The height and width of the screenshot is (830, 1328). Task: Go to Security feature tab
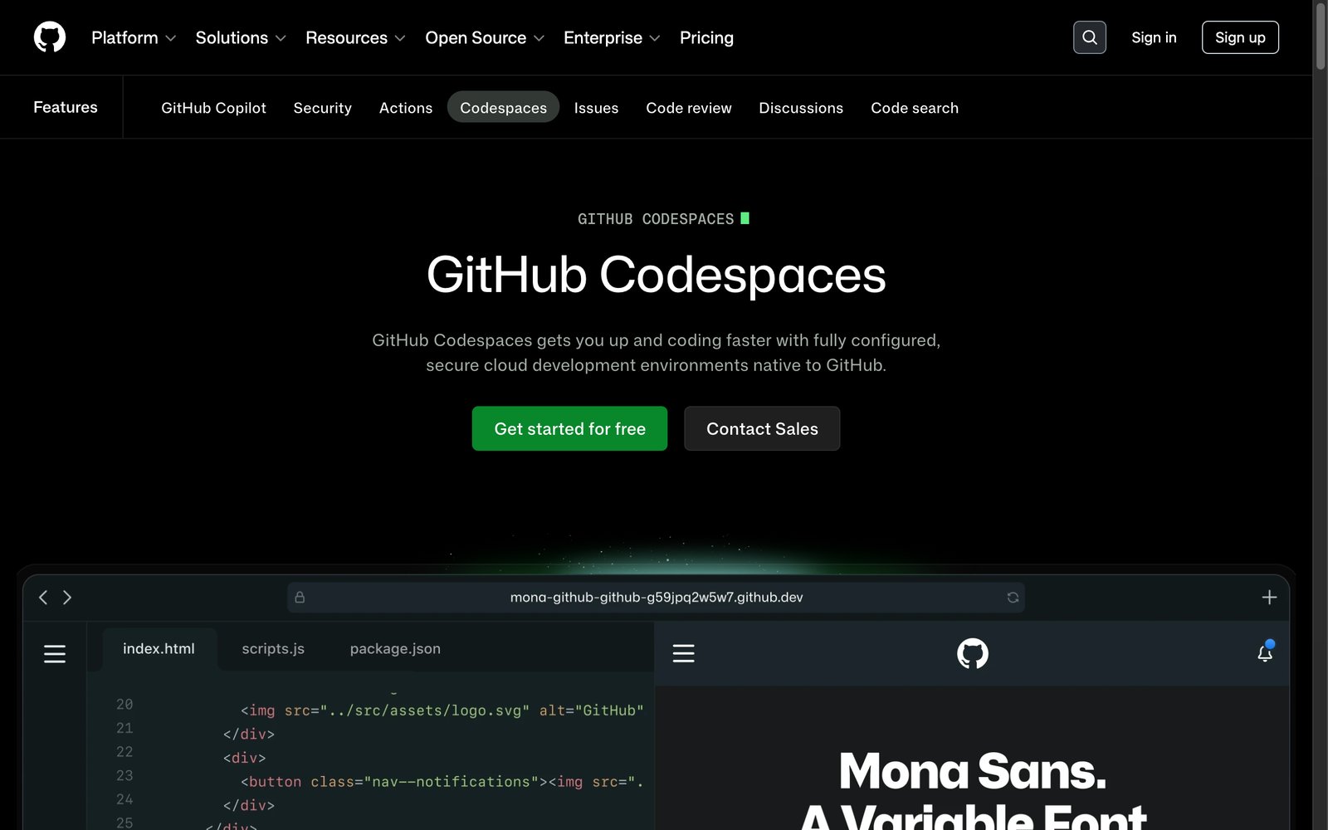coord(322,108)
